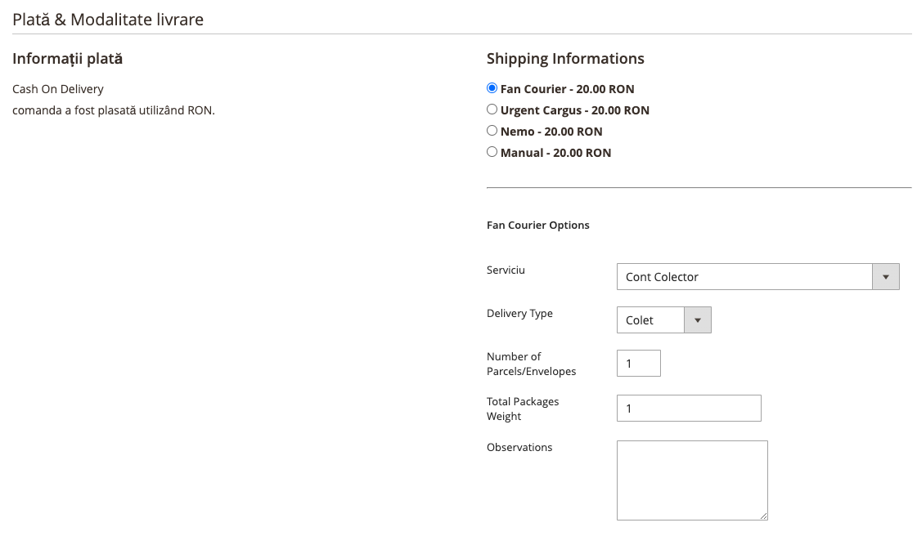Click 'Informații plată' heading
The image size is (917, 554).
coord(67,59)
